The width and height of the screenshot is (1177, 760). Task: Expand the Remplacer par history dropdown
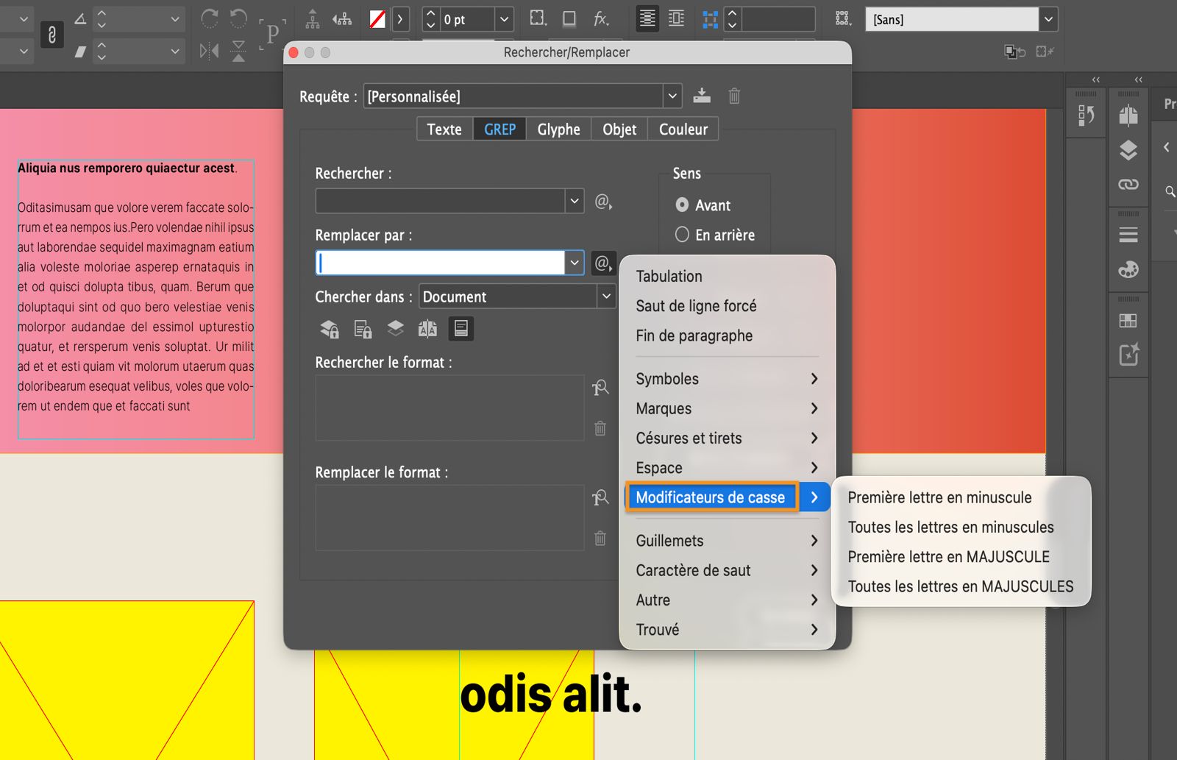(575, 263)
